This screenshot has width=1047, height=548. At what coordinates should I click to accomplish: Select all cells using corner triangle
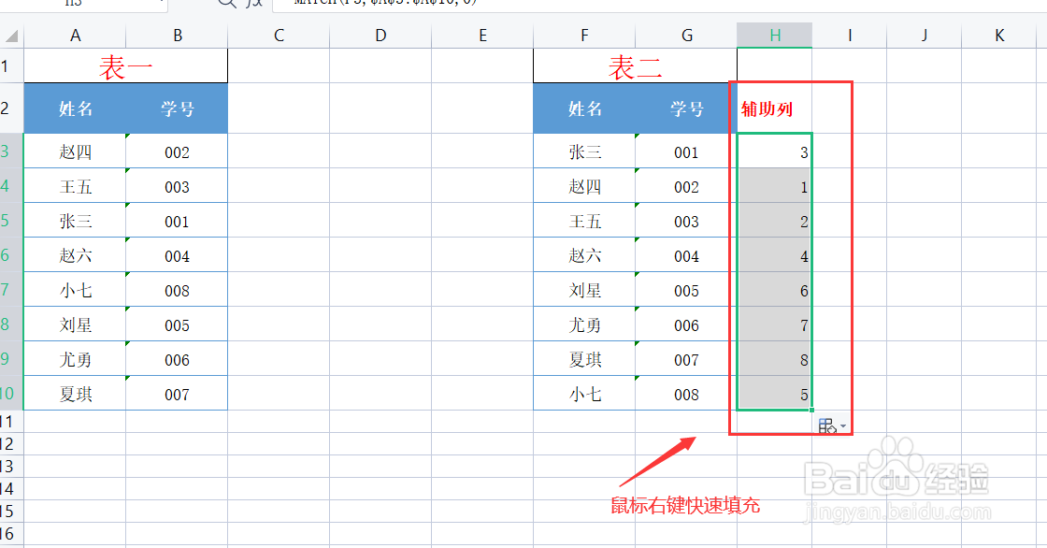10,35
